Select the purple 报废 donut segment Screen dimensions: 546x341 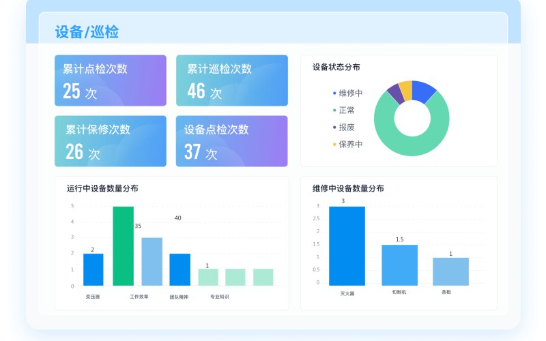[397, 94]
